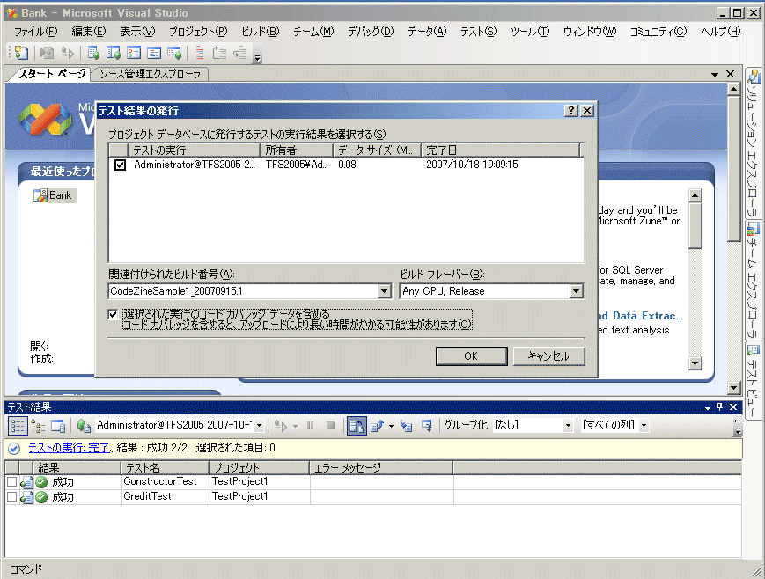Click the run tests icon in Test Results toolbar
Viewport: 765px width, 579px height.
(x=281, y=426)
